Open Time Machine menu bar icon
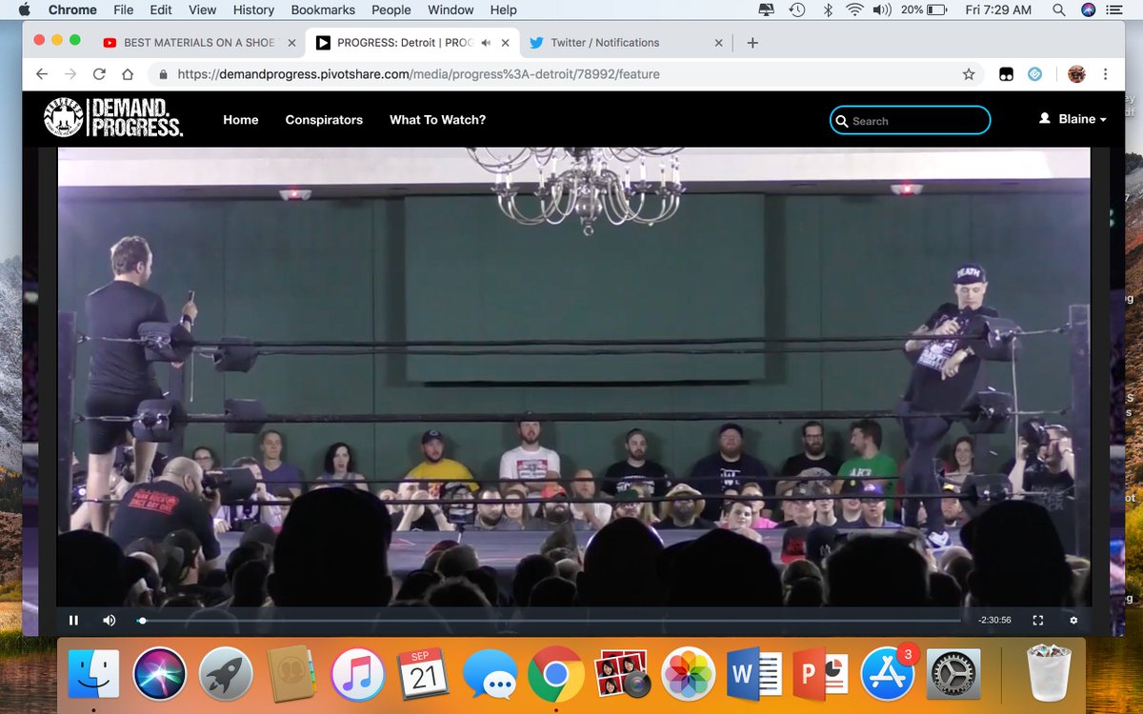Screen dimensions: 1143x714 point(796,10)
